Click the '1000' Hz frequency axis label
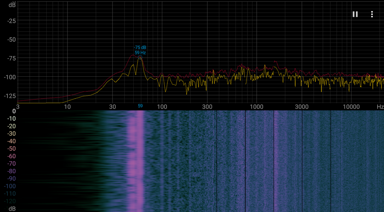 256,107
